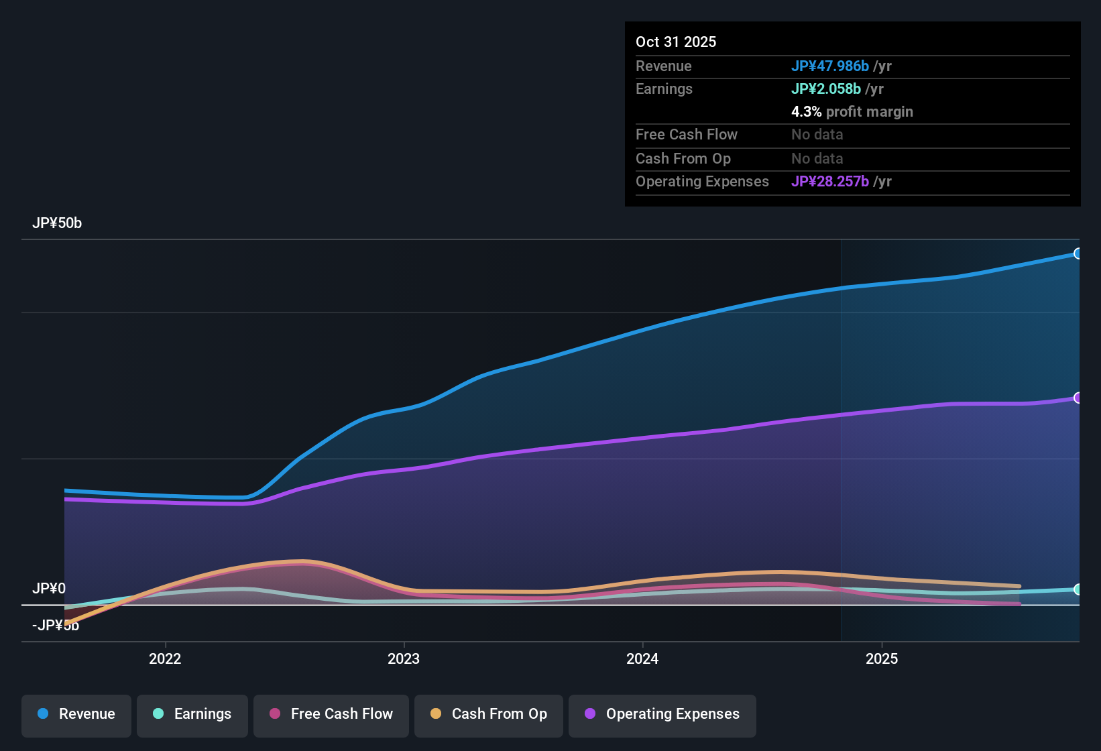Click the teal Earnings legend dot
Viewport: 1101px width, 751px height.
(x=158, y=714)
